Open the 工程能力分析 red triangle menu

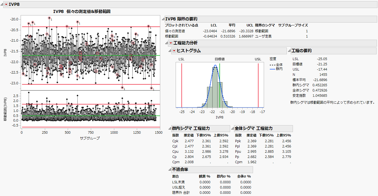(171, 43)
